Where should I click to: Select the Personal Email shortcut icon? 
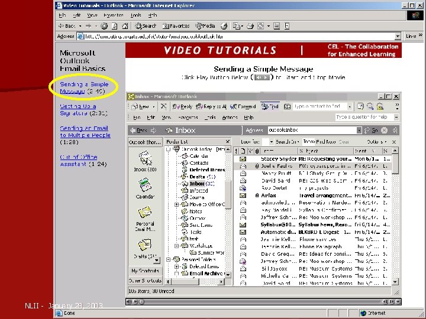(145, 219)
